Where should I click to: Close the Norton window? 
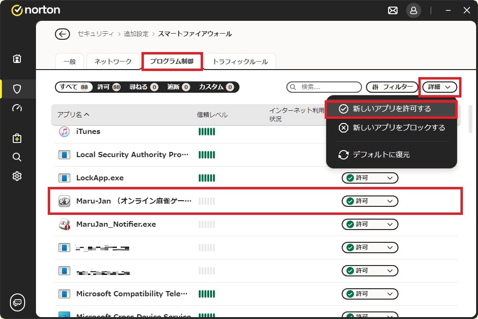click(467, 10)
